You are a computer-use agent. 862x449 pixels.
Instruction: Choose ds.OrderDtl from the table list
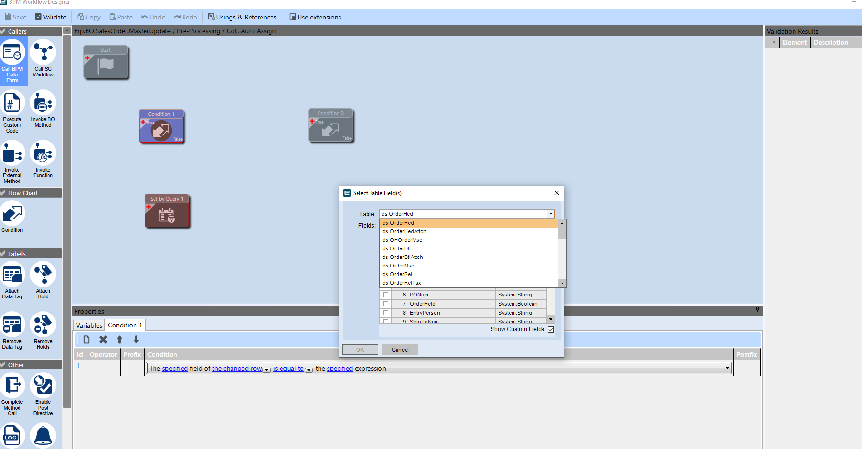tap(469, 248)
